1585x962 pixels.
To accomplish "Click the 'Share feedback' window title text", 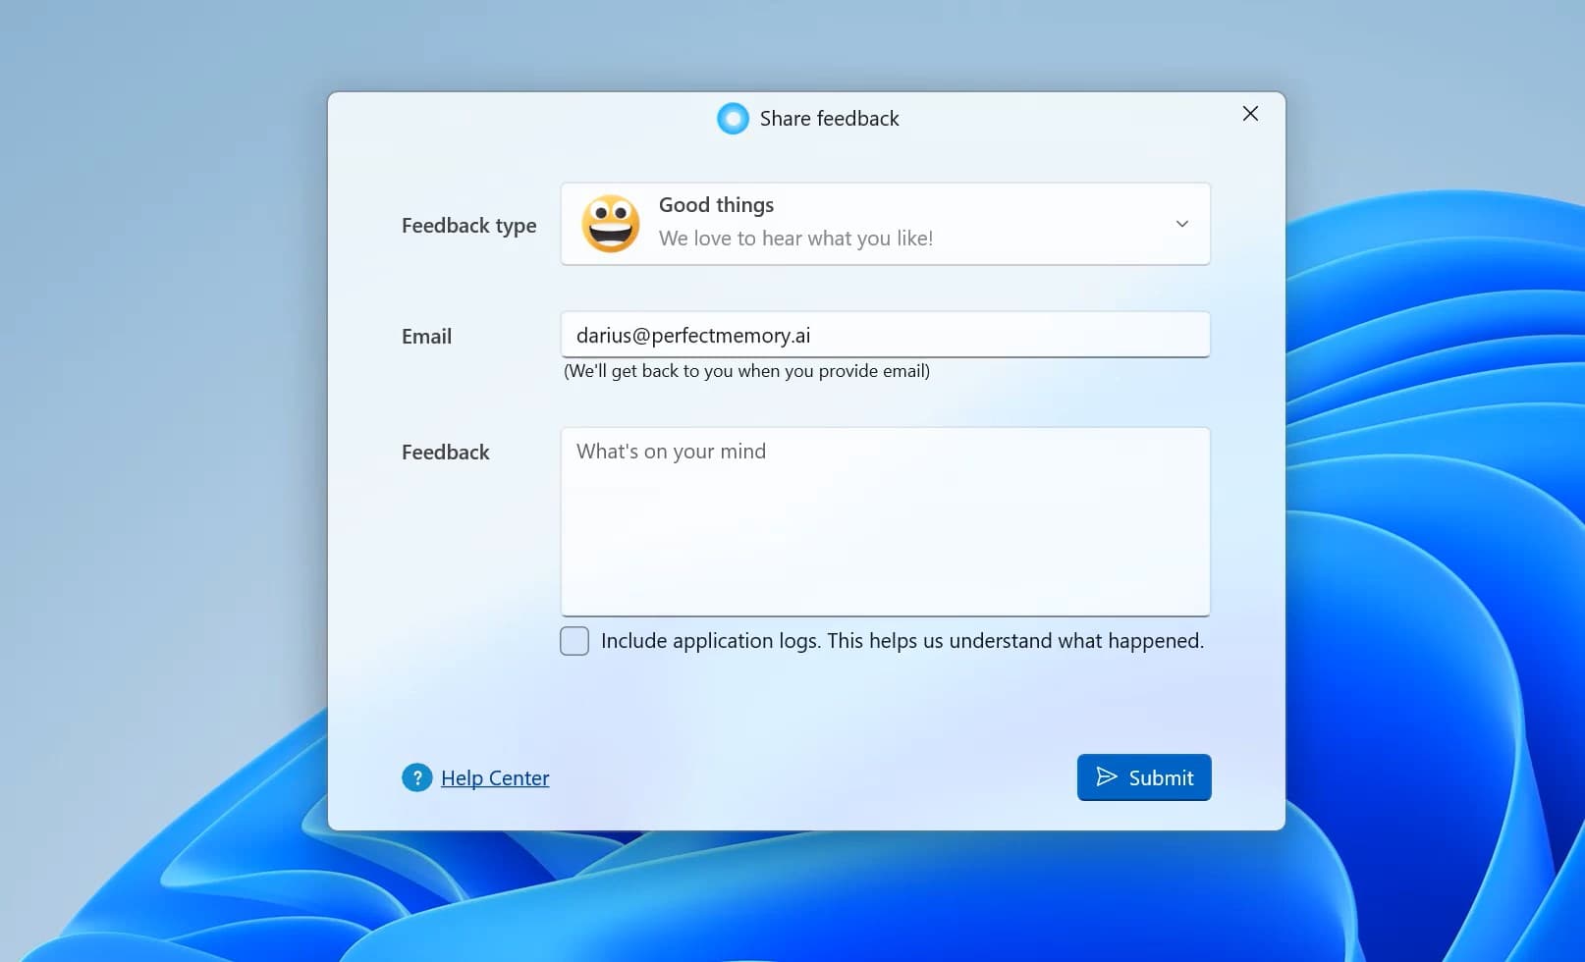I will [x=829, y=119].
